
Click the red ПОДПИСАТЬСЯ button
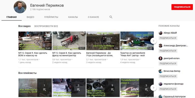pyautogui.click(x=182, y=7)
